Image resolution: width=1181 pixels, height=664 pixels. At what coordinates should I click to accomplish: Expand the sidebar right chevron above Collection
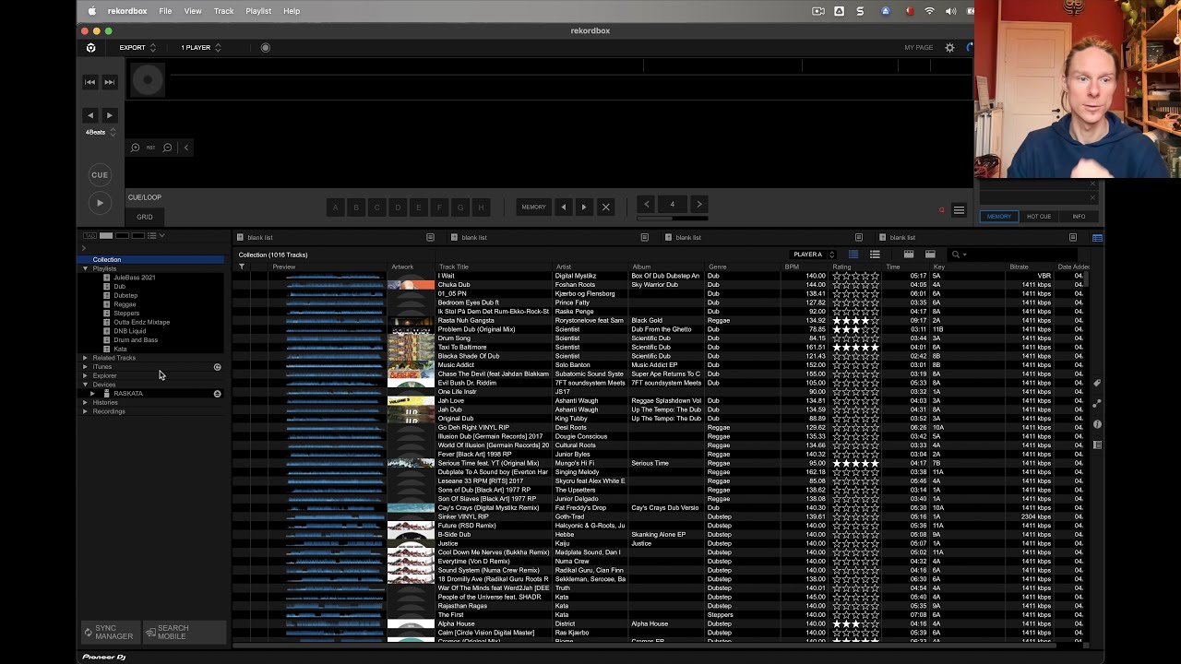click(x=84, y=248)
